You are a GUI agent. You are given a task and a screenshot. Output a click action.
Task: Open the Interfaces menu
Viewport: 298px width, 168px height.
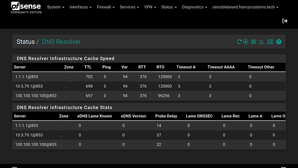(81, 7)
